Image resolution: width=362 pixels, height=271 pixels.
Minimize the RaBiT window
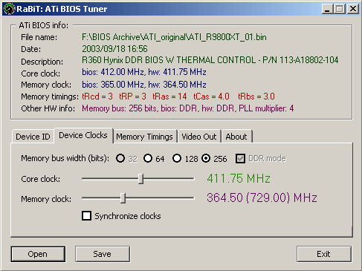(327, 9)
